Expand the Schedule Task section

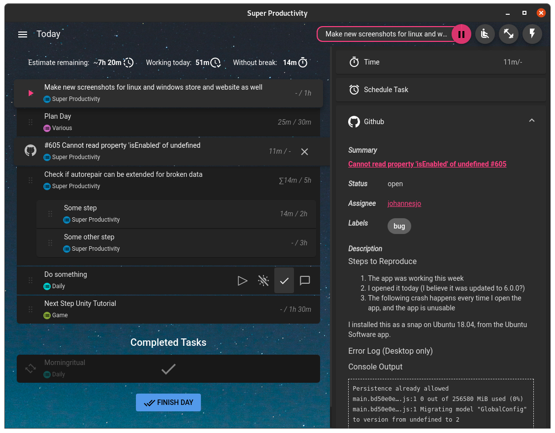(x=441, y=90)
